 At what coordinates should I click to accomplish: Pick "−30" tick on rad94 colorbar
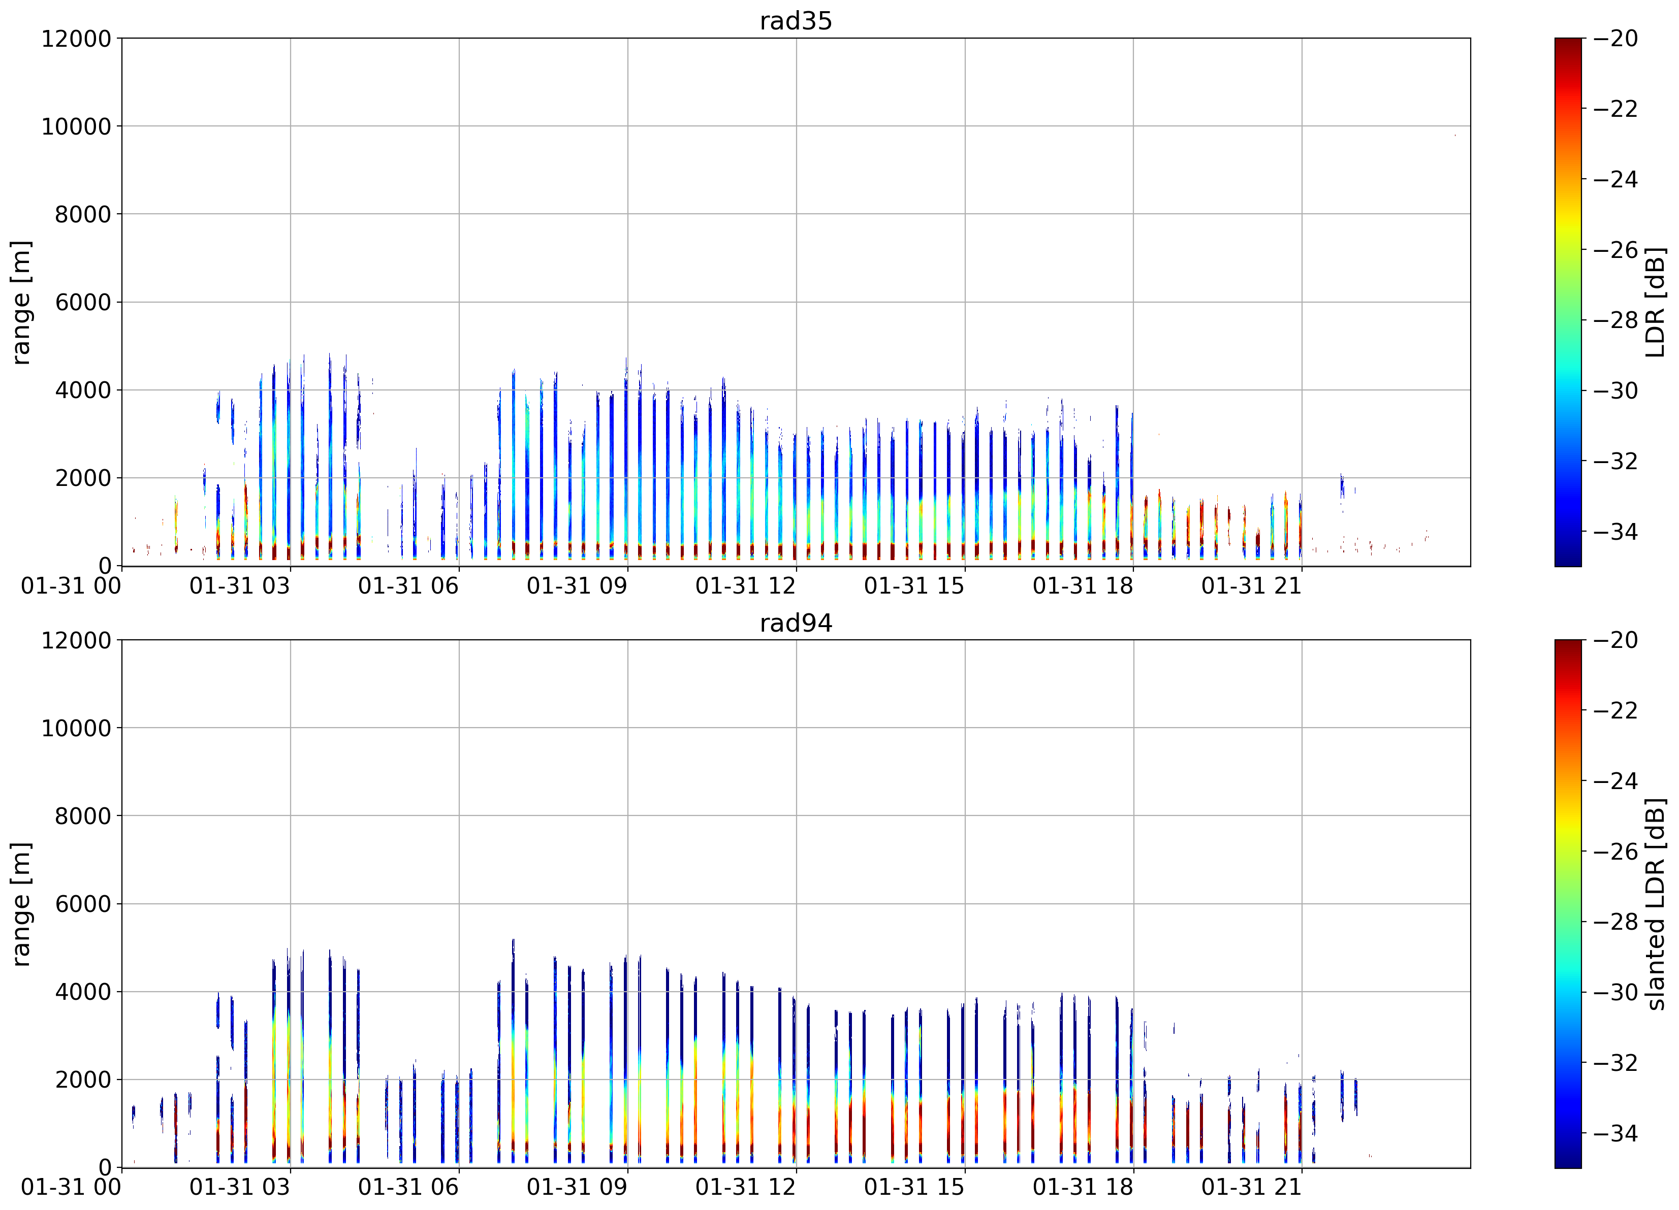click(1614, 992)
